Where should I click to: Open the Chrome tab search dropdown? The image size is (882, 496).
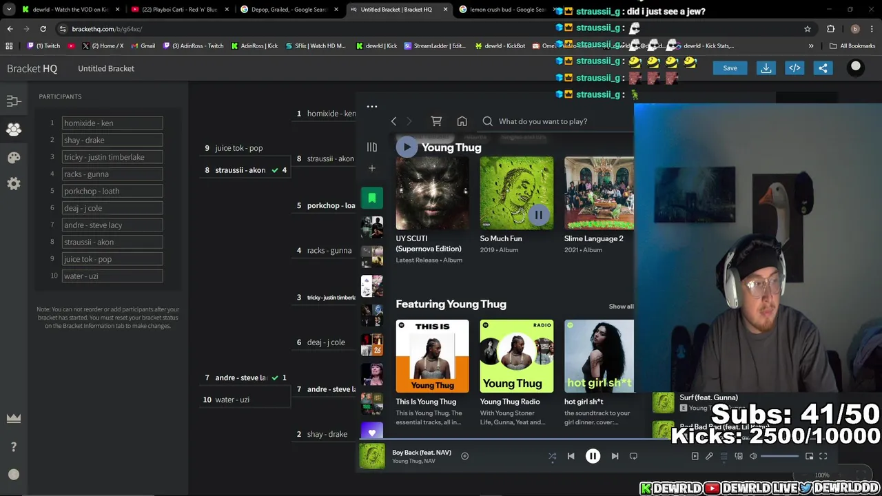pyautogui.click(x=9, y=10)
